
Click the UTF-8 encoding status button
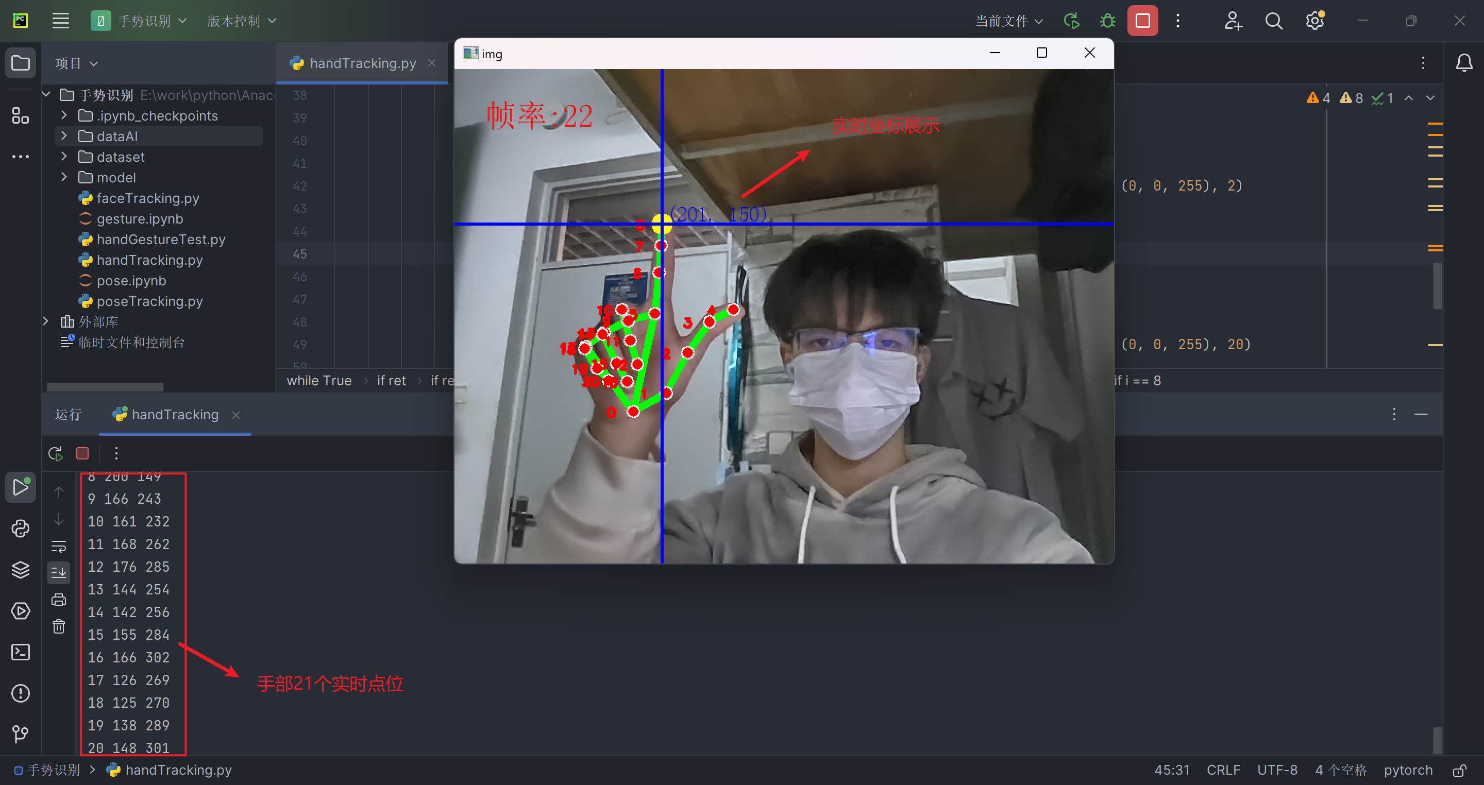(1277, 770)
